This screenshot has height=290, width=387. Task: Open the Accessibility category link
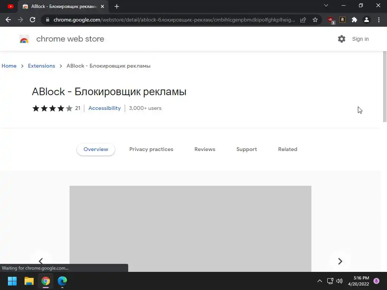tap(104, 108)
